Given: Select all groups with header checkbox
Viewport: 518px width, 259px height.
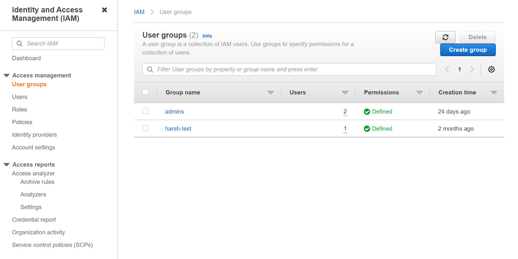Looking at the screenshot, I should tap(145, 92).
